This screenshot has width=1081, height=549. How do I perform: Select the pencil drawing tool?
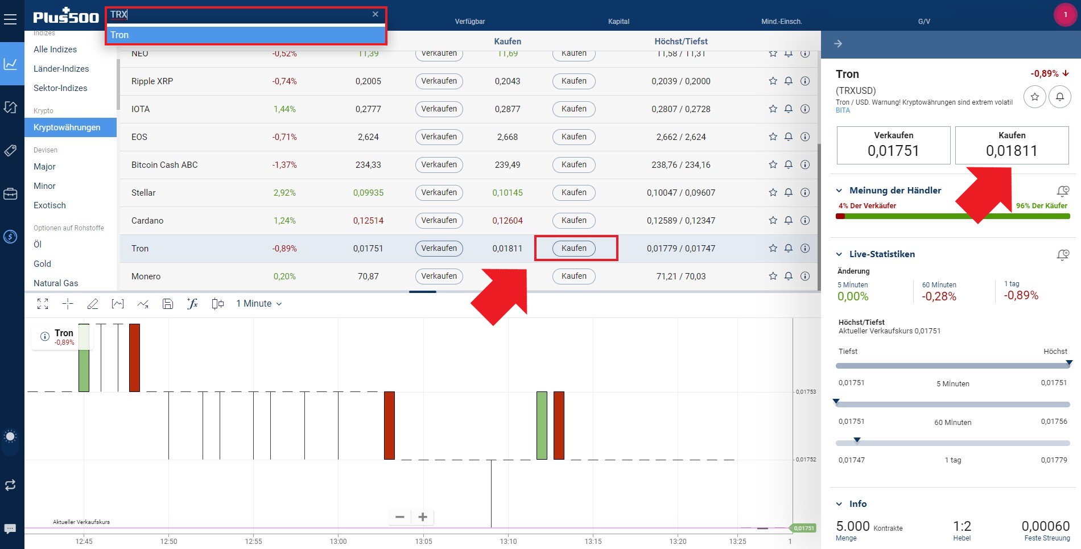pos(93,304)
